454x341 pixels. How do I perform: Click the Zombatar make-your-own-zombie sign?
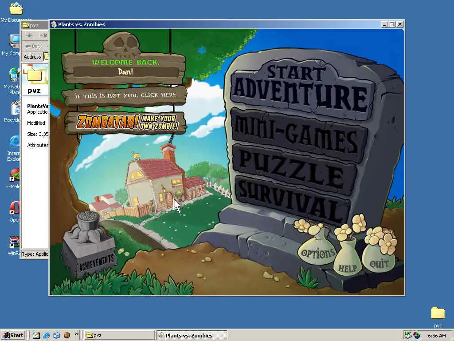tap(125, 123)
